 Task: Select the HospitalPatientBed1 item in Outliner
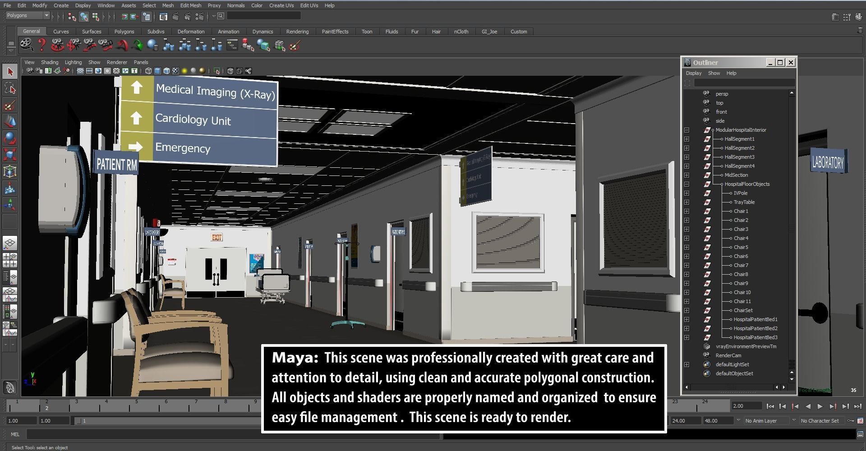coord(755,319)
